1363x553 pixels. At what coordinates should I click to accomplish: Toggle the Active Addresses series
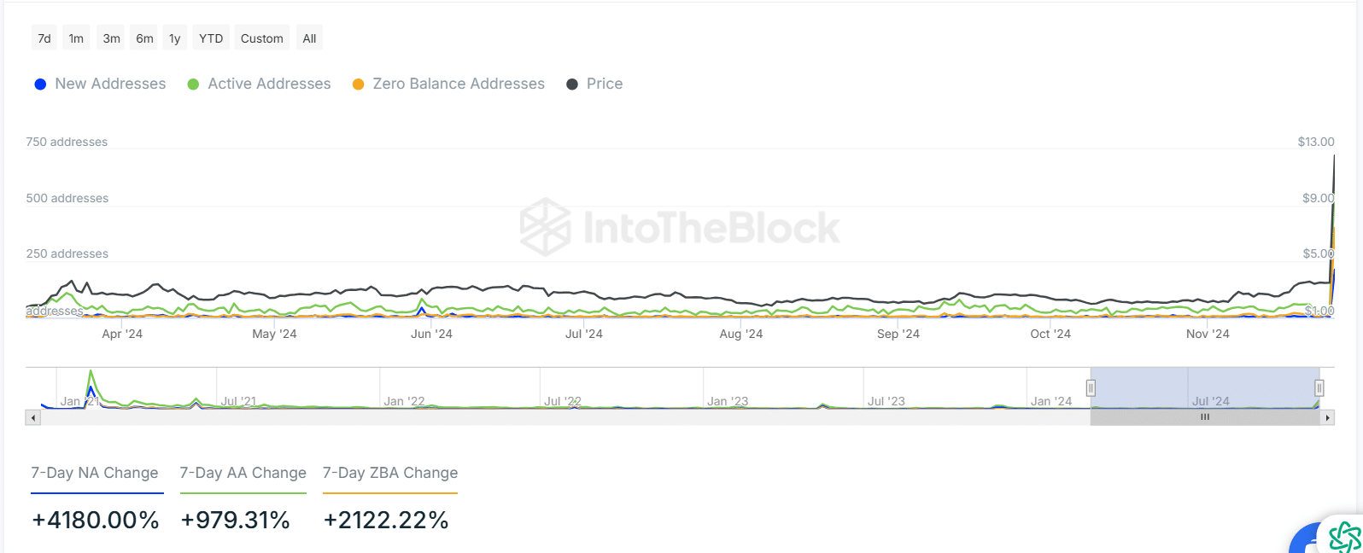[x=259, y=84]
